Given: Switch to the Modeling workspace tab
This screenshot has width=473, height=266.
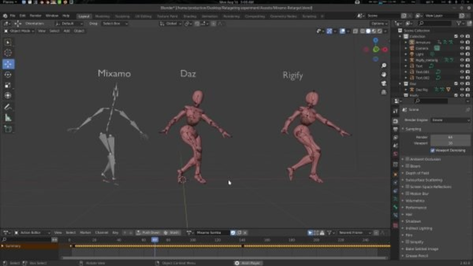Looking at the screenshot, I should coord(103,16).
